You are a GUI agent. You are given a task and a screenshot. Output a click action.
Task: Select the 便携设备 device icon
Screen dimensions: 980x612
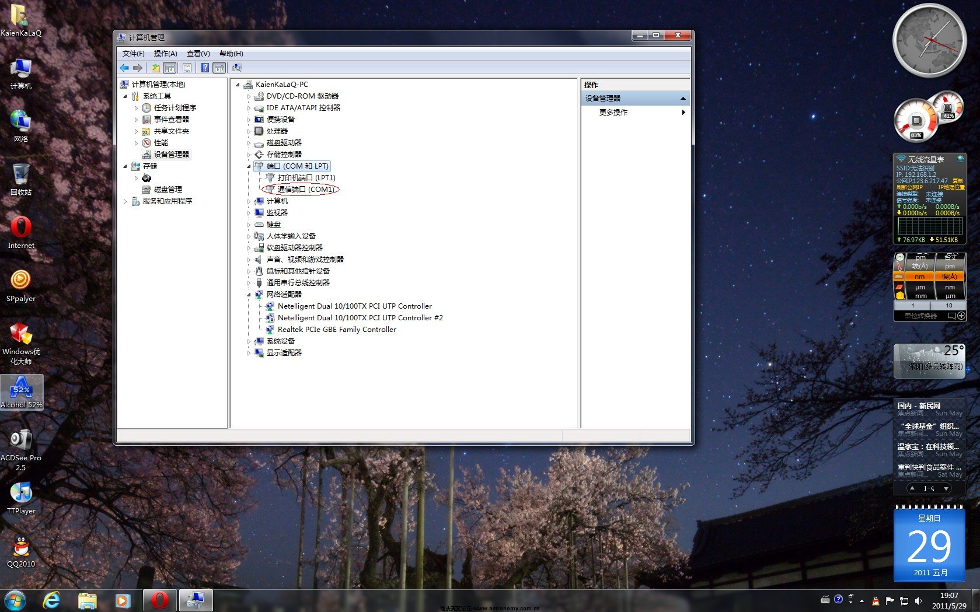click(259, 120)
